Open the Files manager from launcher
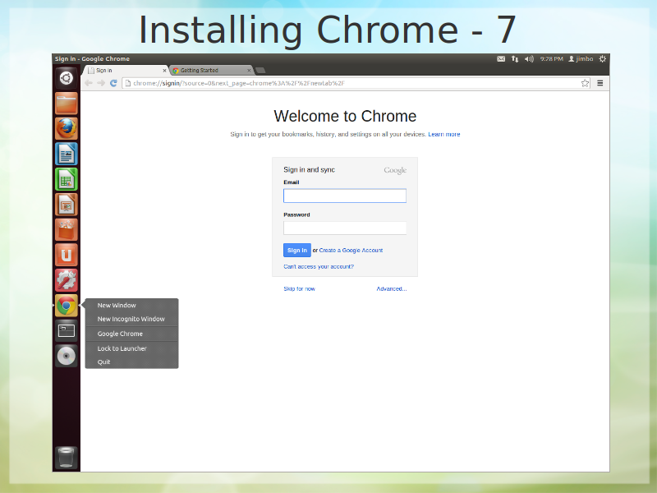The image size is (657, 493). (67, 104)
